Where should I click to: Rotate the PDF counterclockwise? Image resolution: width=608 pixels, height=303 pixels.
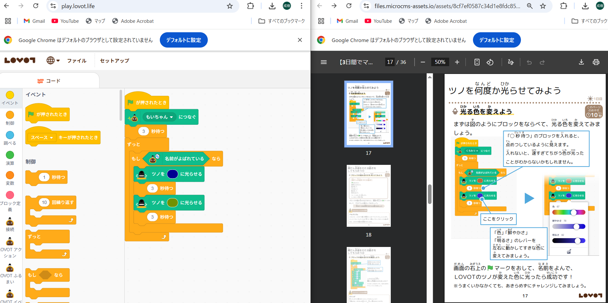(x=490, y=62)
